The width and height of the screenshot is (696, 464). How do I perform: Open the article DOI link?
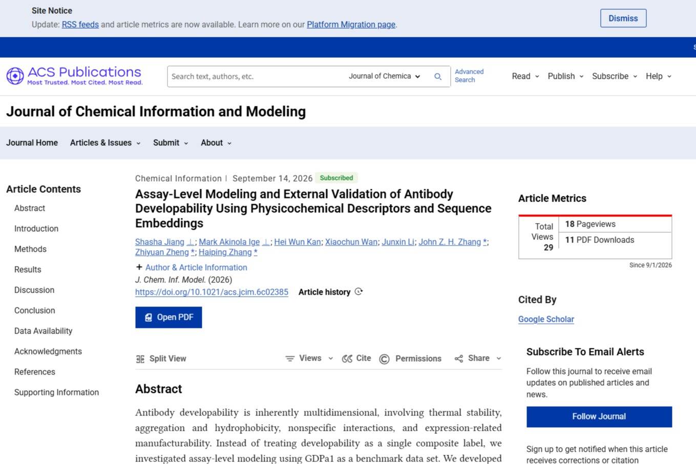point(212,292)
